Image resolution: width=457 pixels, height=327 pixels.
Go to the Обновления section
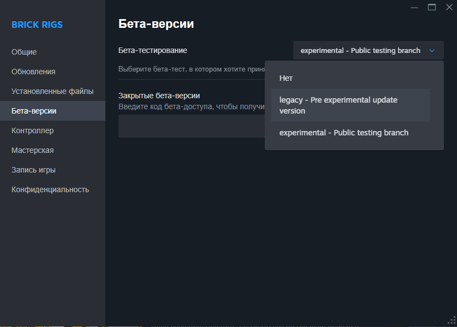pyautogui.click(x=52, y=72)
